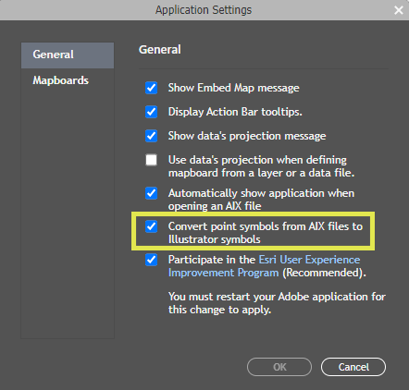Toggle Convert point symbols to Illustrator symbols
This screenshot has width=409, height=390.
[x=151, y=226]
